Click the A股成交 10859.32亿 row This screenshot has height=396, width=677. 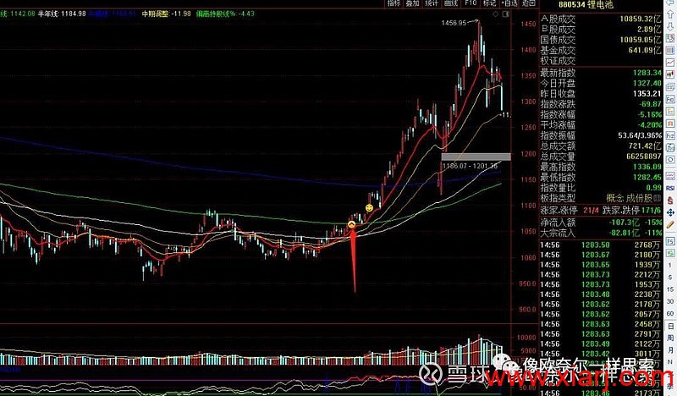click(x=601, y=19)
